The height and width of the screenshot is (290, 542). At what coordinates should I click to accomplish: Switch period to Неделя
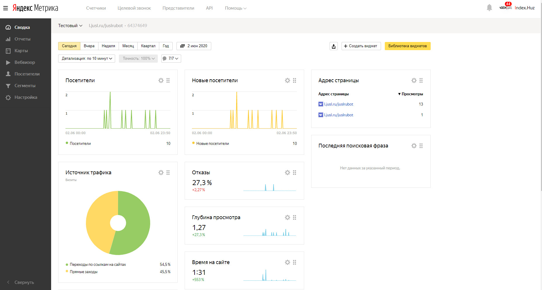(x=108, y=46)
